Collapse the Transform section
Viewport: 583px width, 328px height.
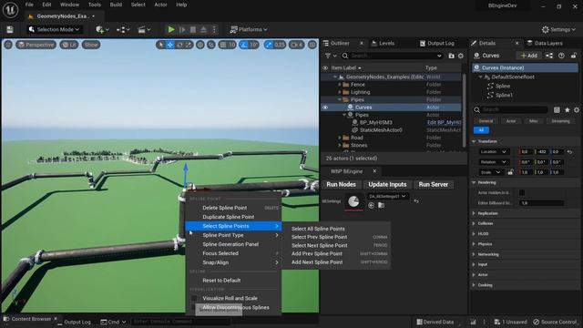tap(474, 141)
